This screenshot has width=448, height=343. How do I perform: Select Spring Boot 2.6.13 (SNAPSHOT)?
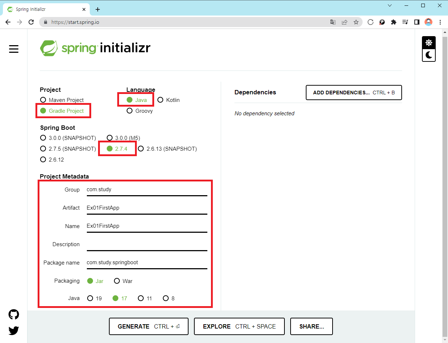point(167,149)
